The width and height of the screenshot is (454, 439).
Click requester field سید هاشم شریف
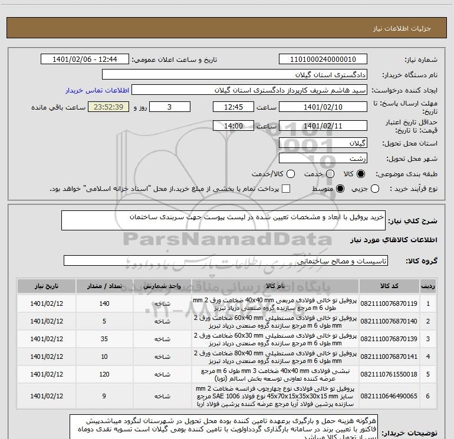[x=249, y=90]
